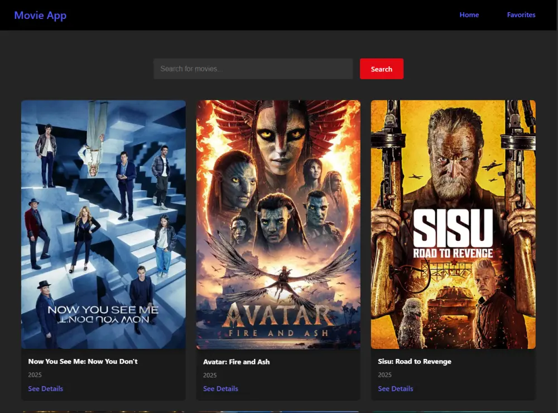Click title text 'Sisu: Road to Revenge'
The width and height of the screenshot is (558, 413).
click(x=415, y=362)
